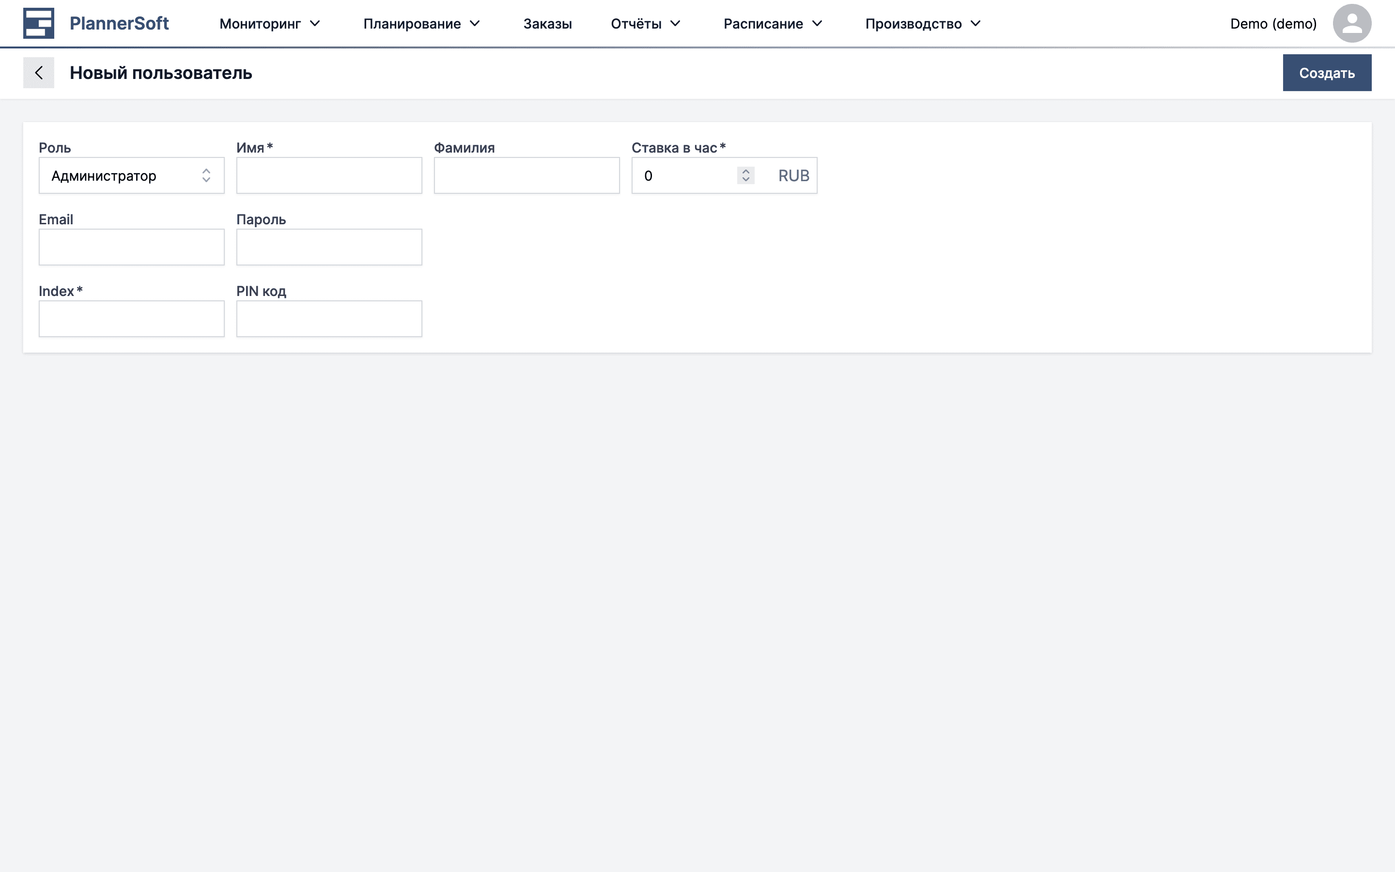Open the Роль dropdown selector
Image resolution: width=1395 pixels, height=872 pixels.
(x=131, y=175)
